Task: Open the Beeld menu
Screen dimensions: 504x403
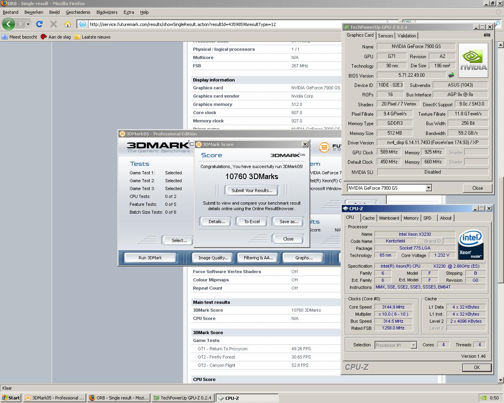Action: pyautogui.click(x=54, y=12)
